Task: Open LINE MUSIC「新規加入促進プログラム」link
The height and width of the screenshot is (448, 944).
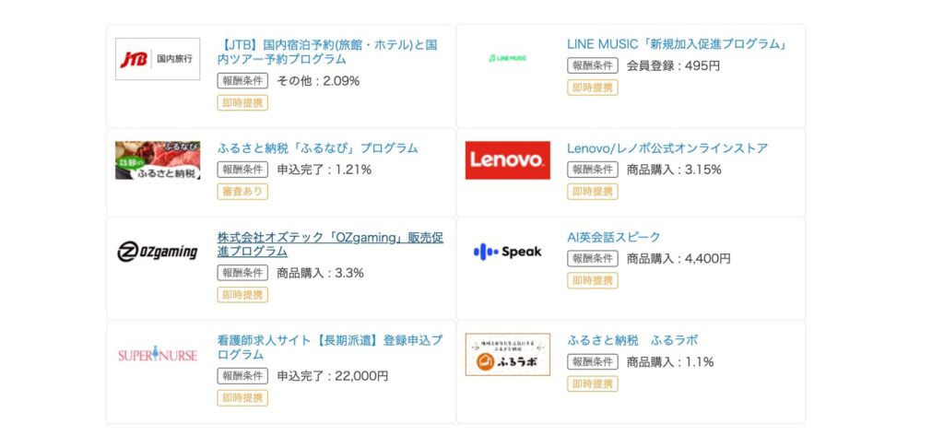Action: (676, 43)
